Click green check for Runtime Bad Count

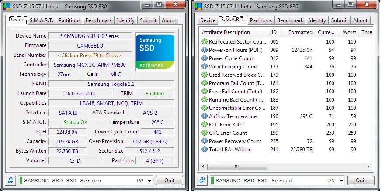(205, 99)
